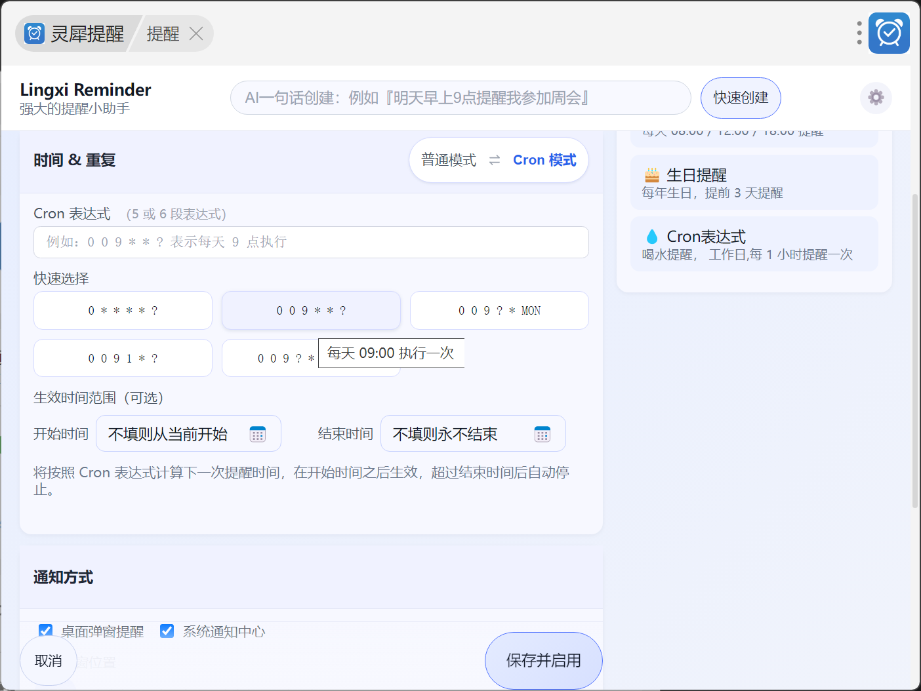Click the water drop Cron icon
Screen dimensions: 921x691
click(652, 237)
